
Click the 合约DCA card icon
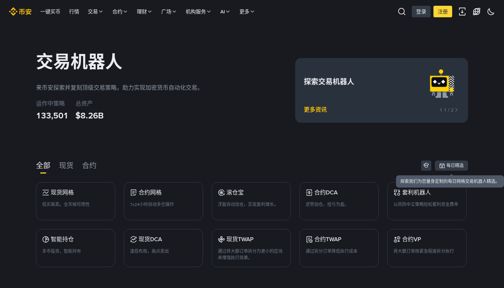[309, 193]
